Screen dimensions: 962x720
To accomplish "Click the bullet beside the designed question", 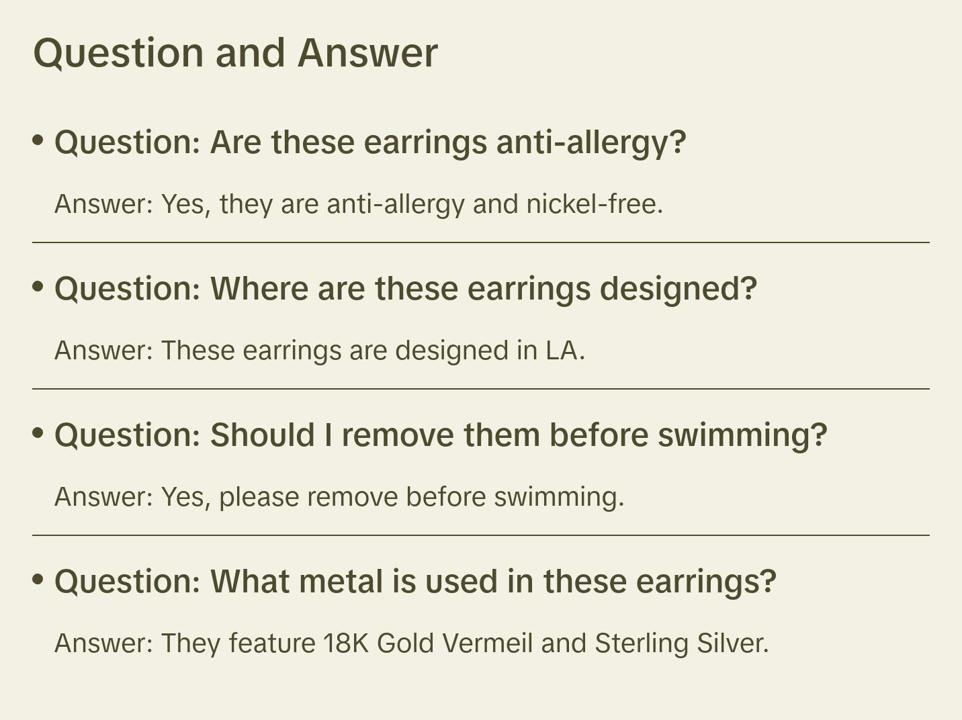I will 38,287.
